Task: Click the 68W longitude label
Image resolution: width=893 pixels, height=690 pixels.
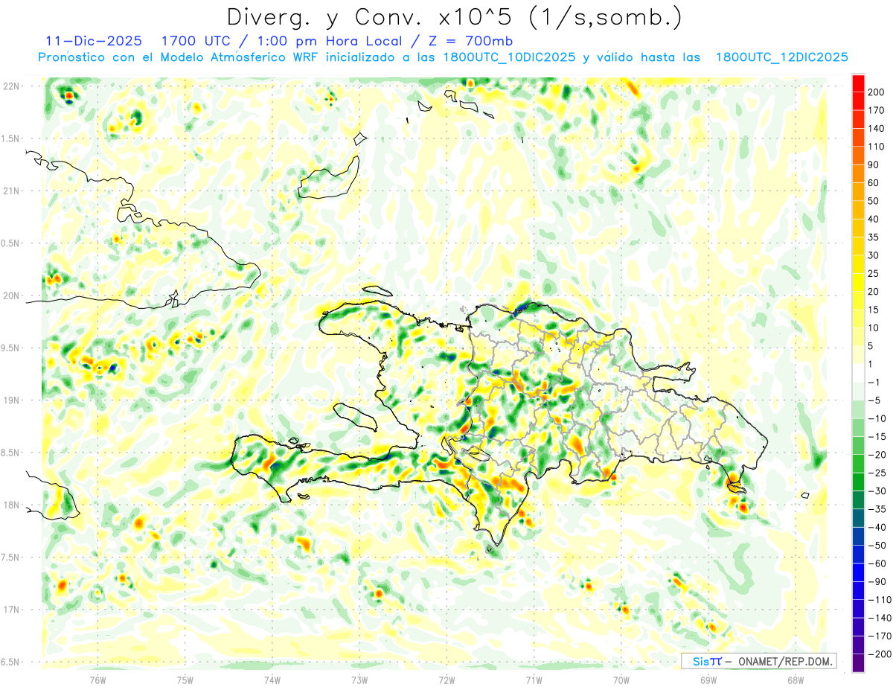Action: pyautogui.click(x=795, y=680)
